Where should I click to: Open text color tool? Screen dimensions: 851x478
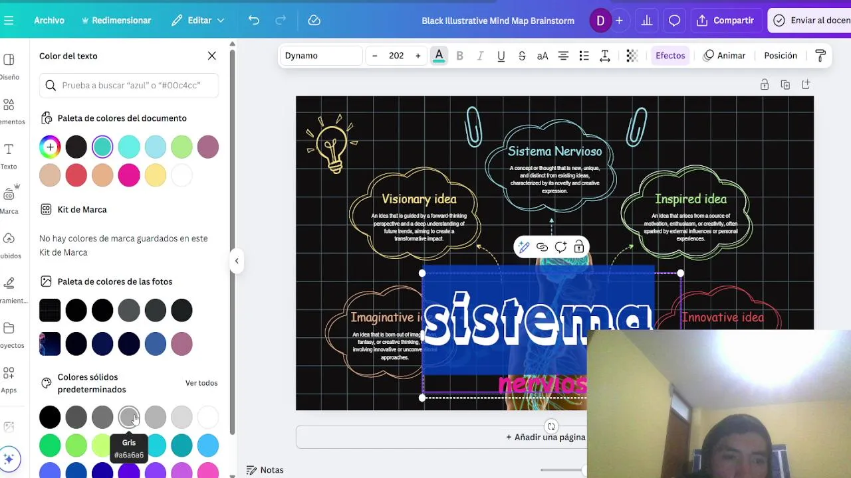(439, 56)
